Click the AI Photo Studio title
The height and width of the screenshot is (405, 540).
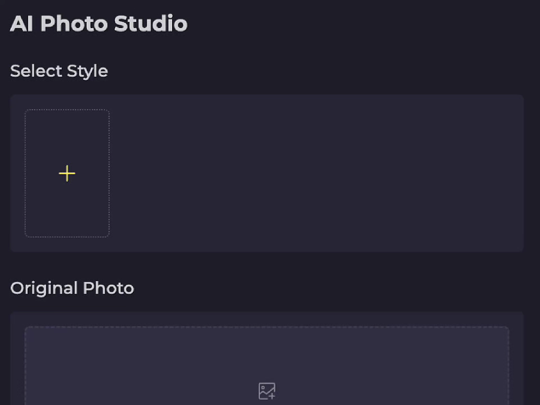pyautogui.click(x=98, y=24)
